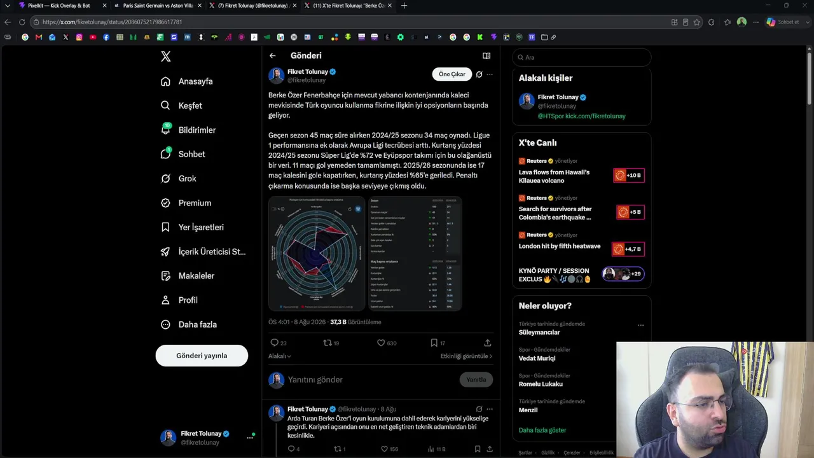Open the season statistics table image

coord(414,253)
